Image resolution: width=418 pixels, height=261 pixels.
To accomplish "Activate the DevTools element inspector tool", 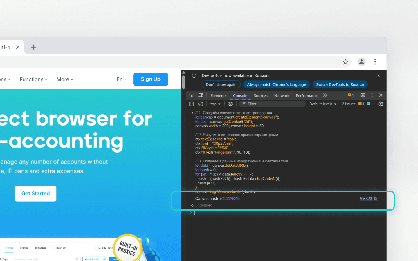I will (x=192, y=95).
